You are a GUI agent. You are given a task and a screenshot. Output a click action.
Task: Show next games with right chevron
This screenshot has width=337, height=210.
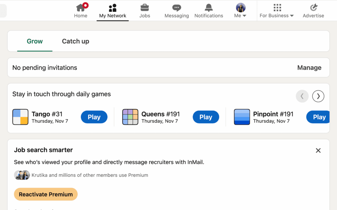tap(318, 96)
